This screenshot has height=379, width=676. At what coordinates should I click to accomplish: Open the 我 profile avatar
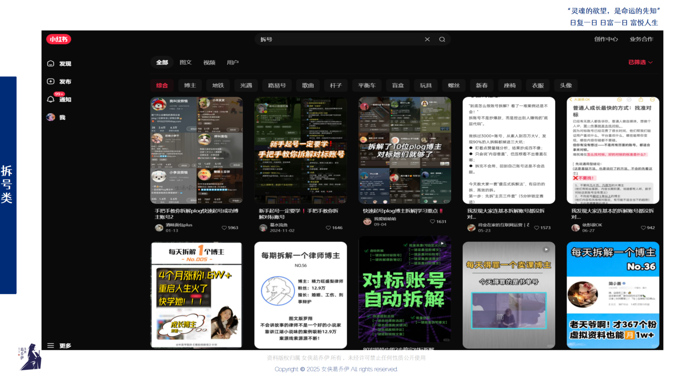pos(51,118)
